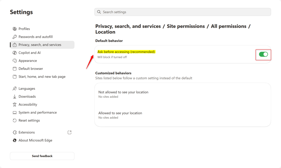This screenshot has width=281, height=168.
Task: Click 'Customized behaviors' heading
Action: click(113, 73)
